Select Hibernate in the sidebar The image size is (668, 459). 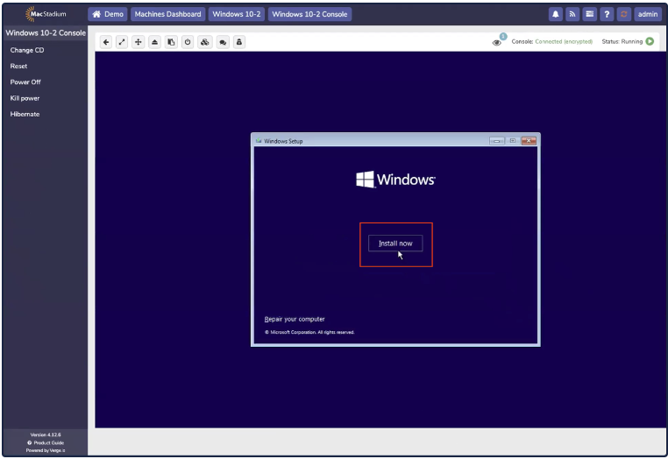(x=25, y=114)
